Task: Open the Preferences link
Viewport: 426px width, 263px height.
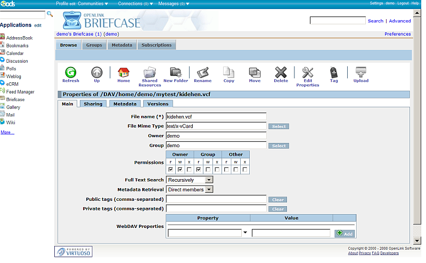Action: point(397,34)
